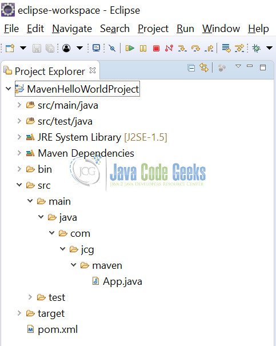Click the New wizard toolbar icon
The width and height of the screenshot is (276, 346).
pos(10,48)
